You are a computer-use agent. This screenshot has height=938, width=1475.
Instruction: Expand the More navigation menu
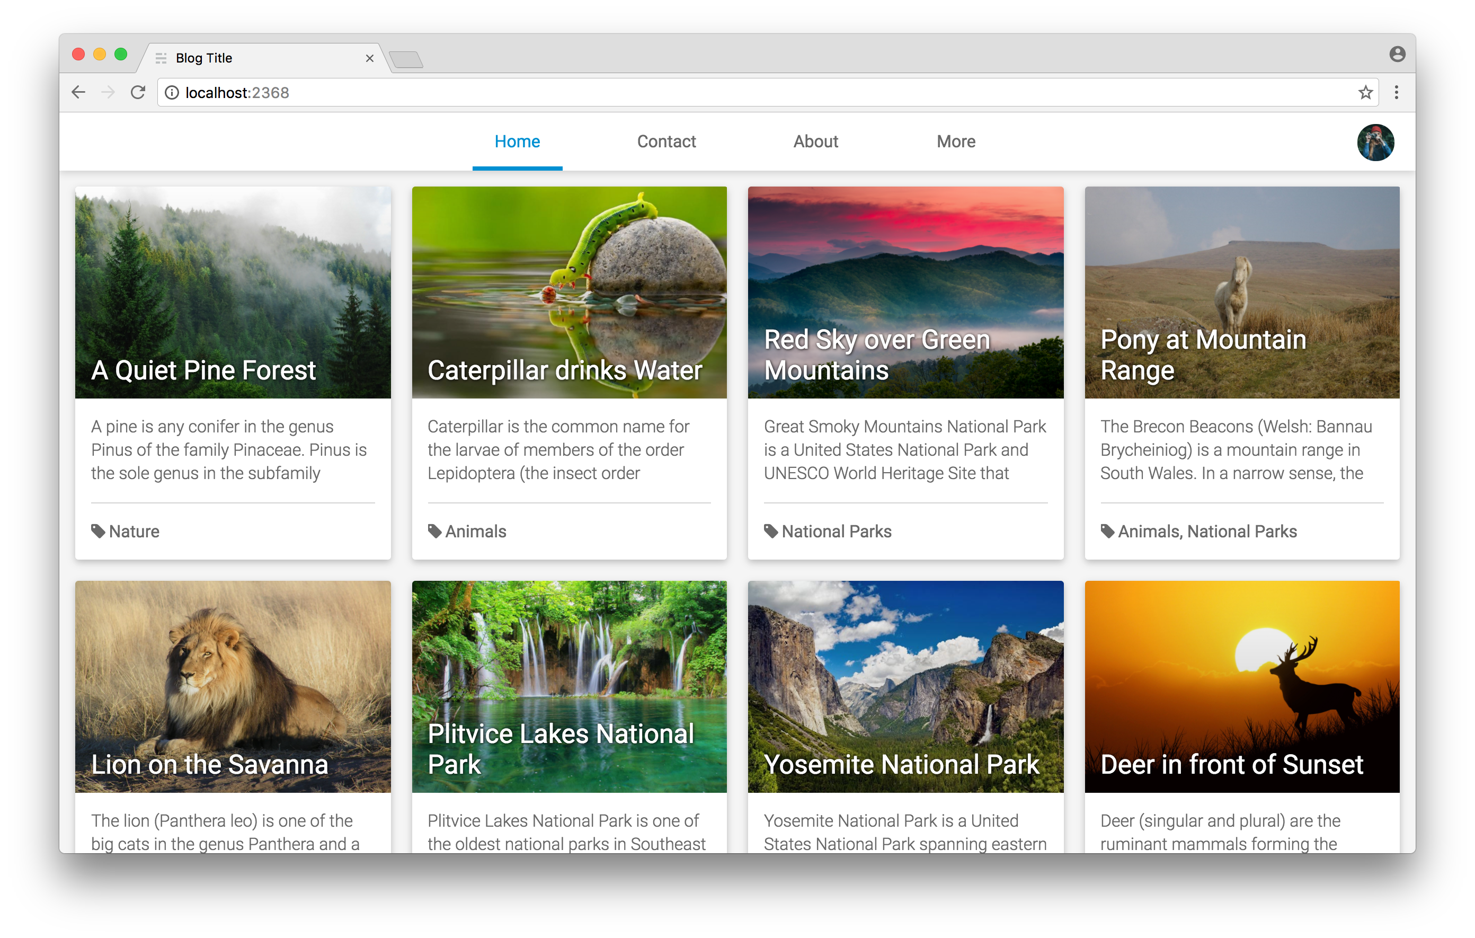tap(956, 141)
